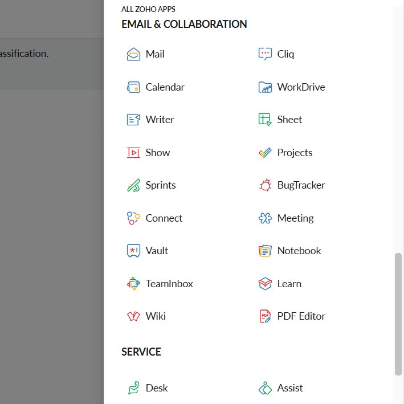The width and height of the screenshot is (404, 404).
Task: Go to the Desk link
Action: (x=156, y=388)
